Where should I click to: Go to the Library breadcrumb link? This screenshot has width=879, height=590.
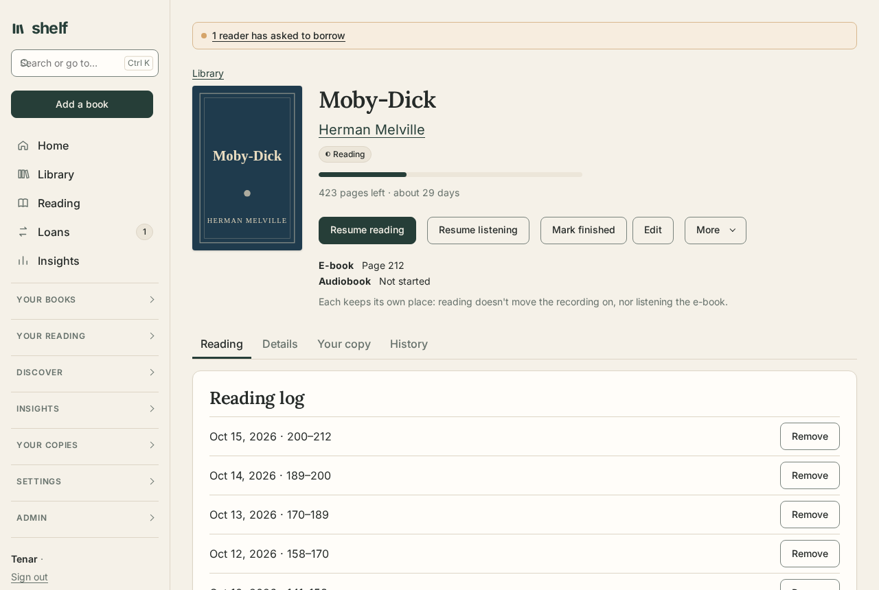coord(208,73)
